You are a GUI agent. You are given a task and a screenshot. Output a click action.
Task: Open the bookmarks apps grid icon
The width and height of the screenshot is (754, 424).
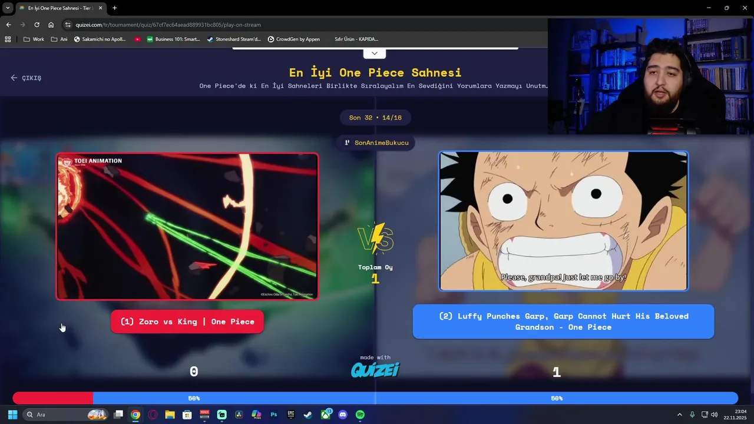point(8,39)
